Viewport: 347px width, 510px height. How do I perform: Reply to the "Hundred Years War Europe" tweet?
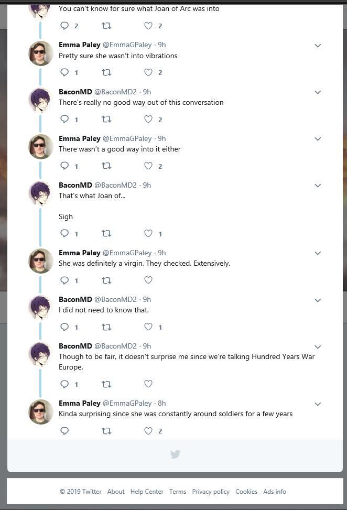click(65, 384)
